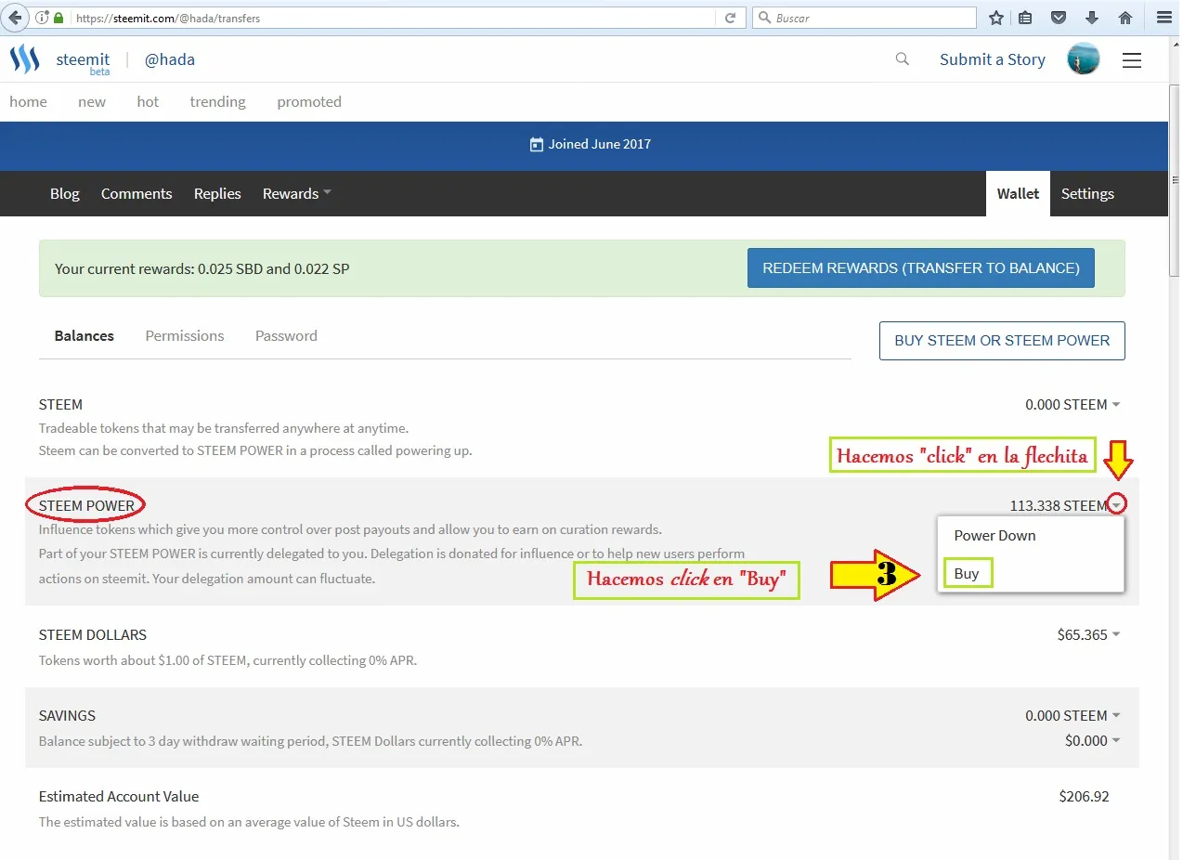Viewport: 1183px width, 860px height.
Task: Click Redeem Rewards (Transfer to Balance) button
Action: 921,267
